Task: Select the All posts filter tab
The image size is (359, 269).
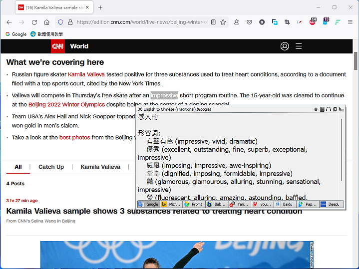Action: pyautogui.click(x=18, y=167)
